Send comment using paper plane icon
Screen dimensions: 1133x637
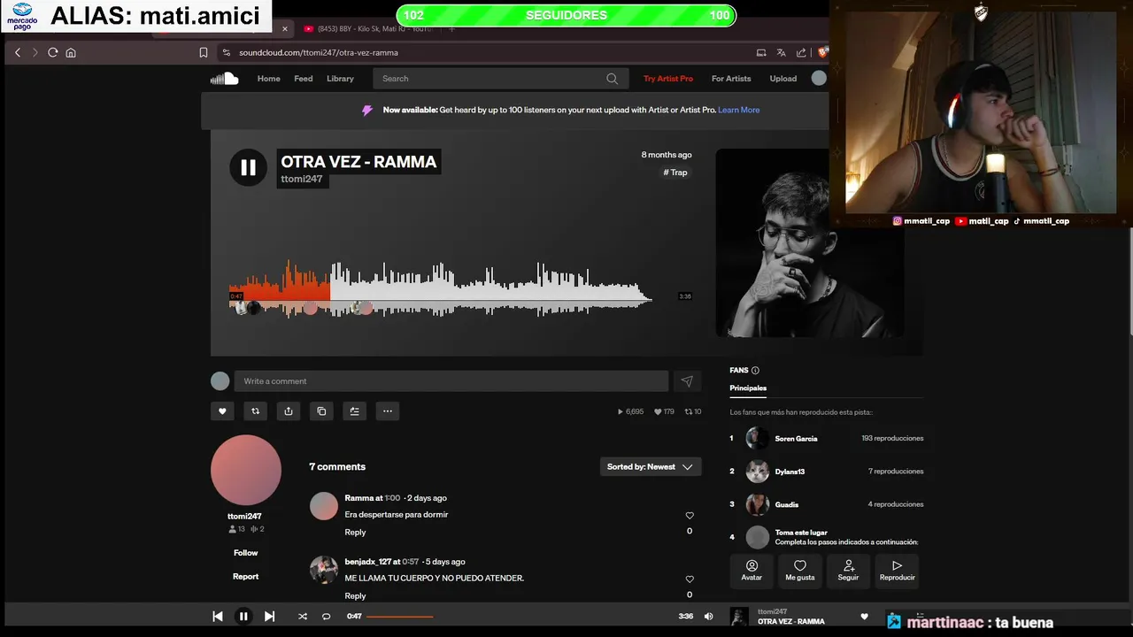(687, 381)
